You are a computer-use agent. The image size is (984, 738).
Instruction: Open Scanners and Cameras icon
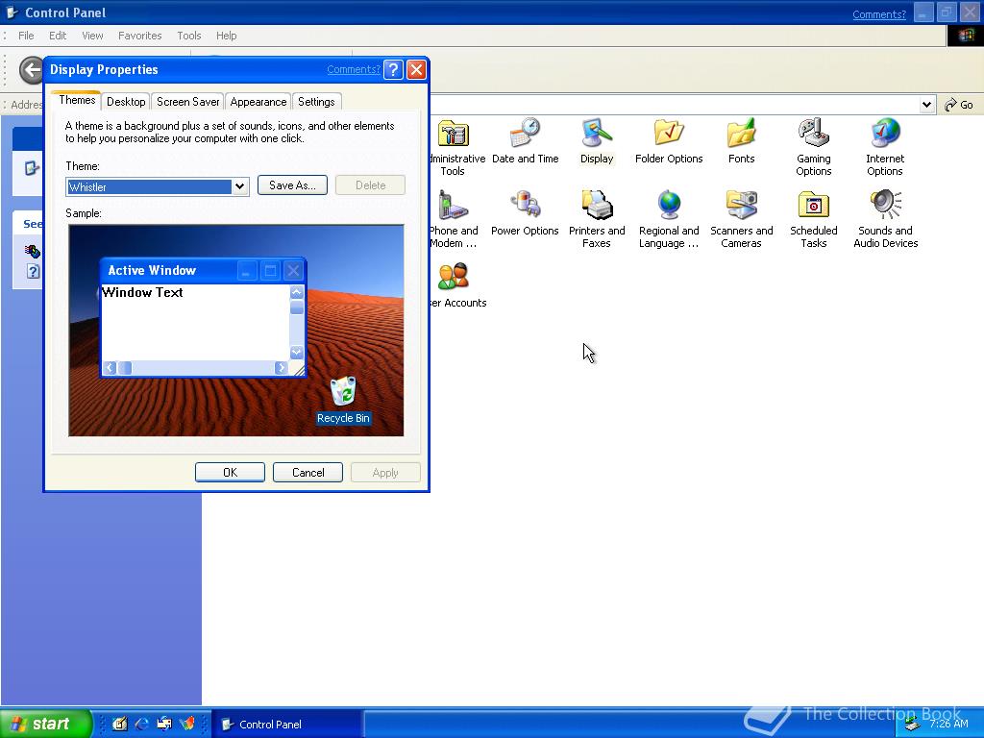click(x=741, y=219)
